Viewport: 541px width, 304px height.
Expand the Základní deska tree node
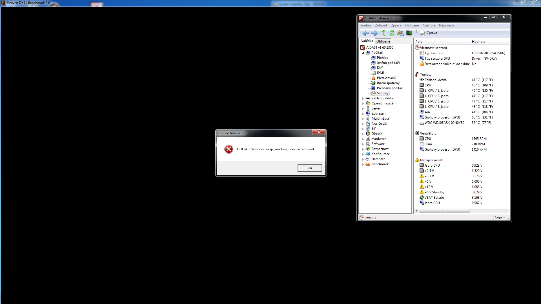[363, 99]
